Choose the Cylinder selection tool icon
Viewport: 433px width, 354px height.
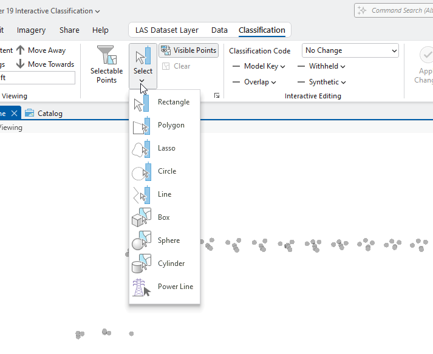[141, 264]
